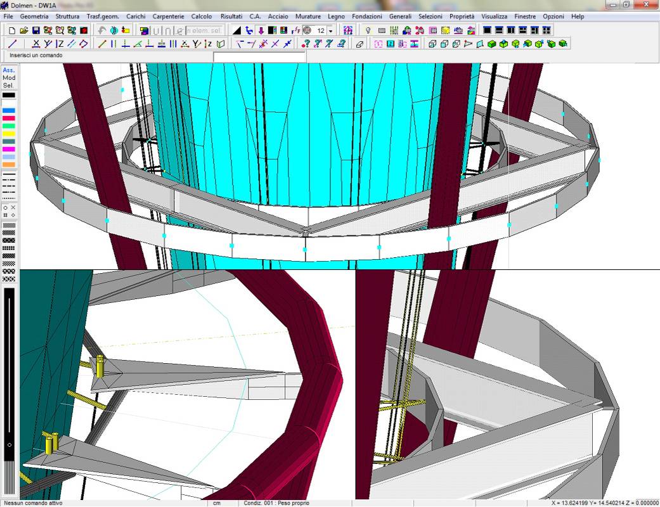
Task: Open the Visualizza menu
Action: pos(494,16)
